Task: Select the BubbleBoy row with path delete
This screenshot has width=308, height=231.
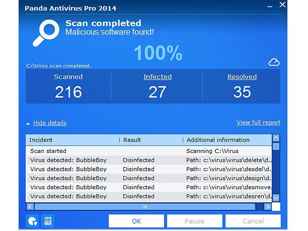Action: coord(149,160)
